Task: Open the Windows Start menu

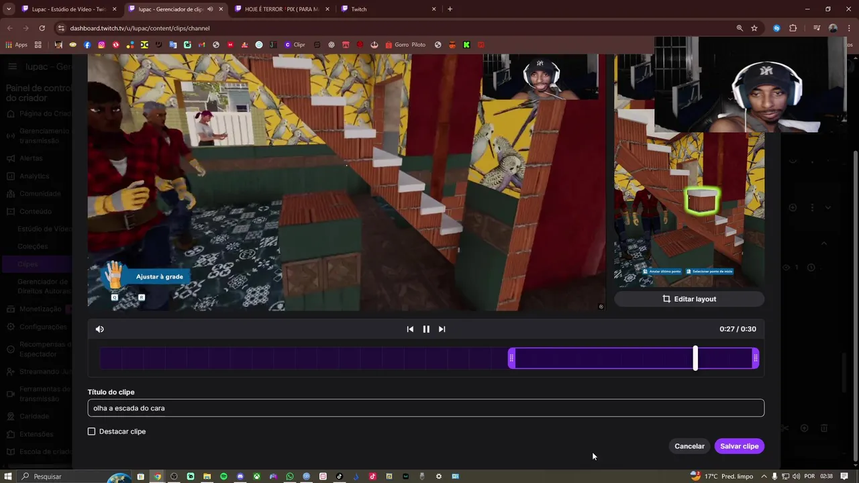Action: [9, 476]
